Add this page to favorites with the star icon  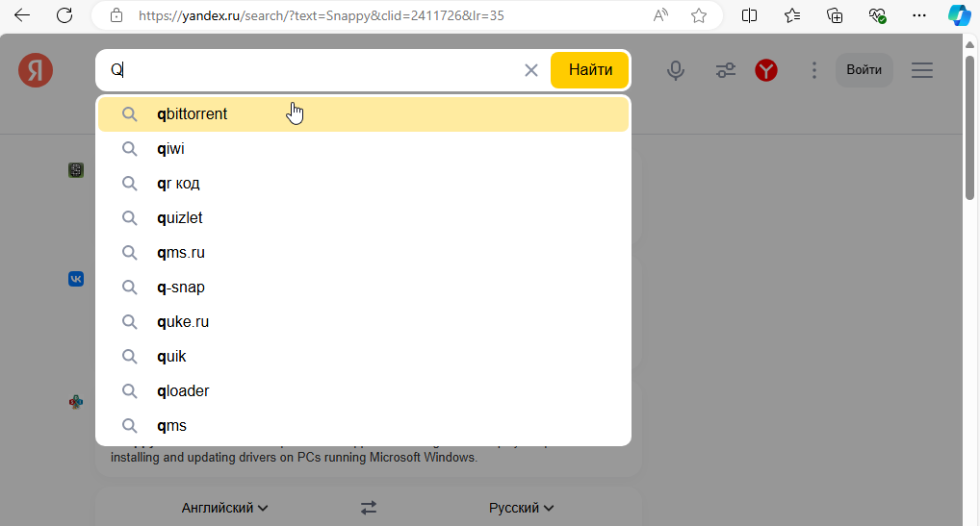click(x=699, y=15)
